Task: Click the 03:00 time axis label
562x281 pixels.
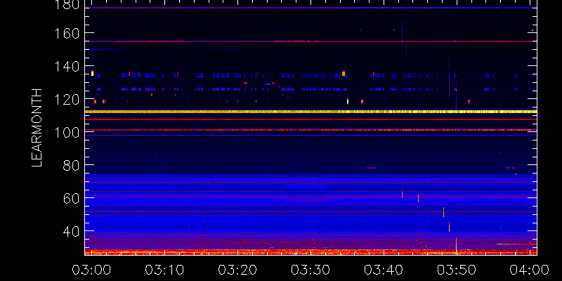Action: pyautogui.click(x=91, y=270)
